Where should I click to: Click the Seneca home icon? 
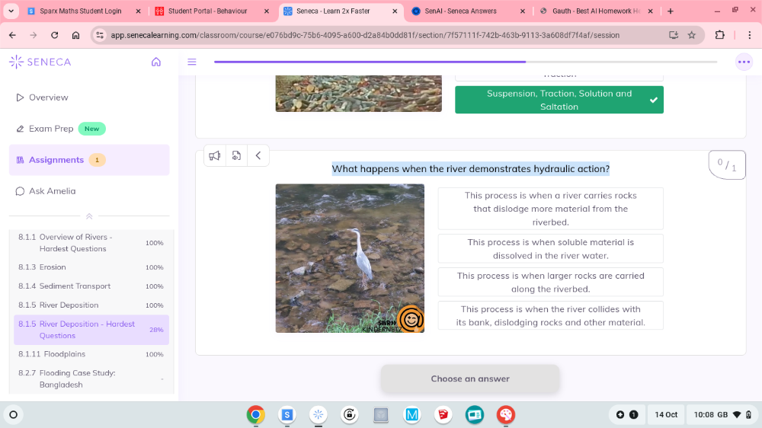point(156,62)
